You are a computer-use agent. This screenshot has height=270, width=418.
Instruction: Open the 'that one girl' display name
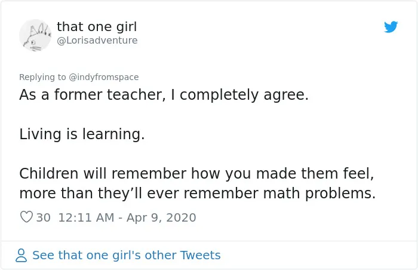tap(97, 26)
